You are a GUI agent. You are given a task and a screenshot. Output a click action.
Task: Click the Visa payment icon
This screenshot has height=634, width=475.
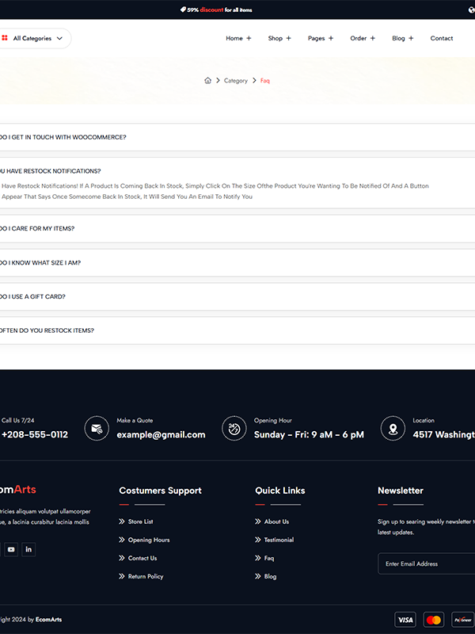point(405,620)
